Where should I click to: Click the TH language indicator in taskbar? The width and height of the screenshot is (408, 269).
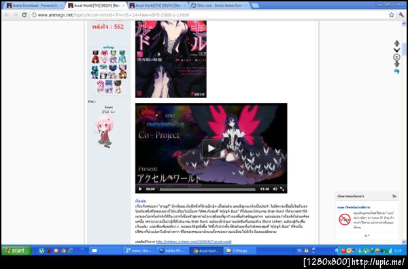pos(299,251)
